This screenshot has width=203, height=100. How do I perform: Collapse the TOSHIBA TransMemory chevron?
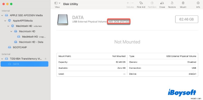point(2,59)
